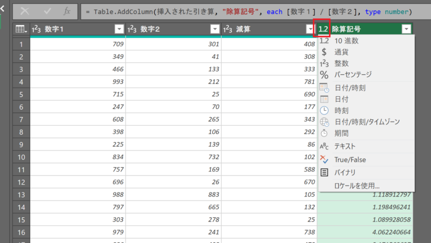
Task: Set the type to 日付/時刻
Action: [x=349, y=88]
